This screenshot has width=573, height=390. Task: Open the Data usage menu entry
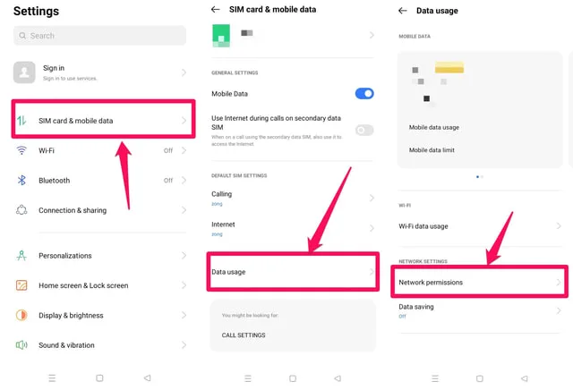click(x=293, y=272)
